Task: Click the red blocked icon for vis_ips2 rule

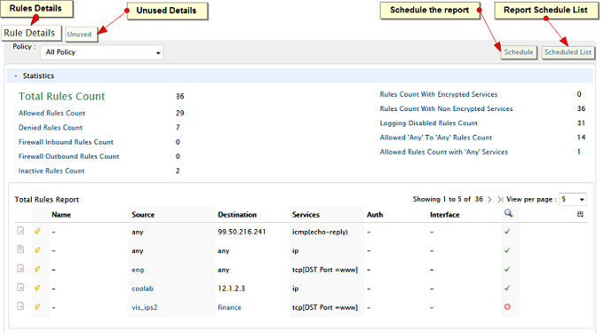Action: [x=508, y=307]
